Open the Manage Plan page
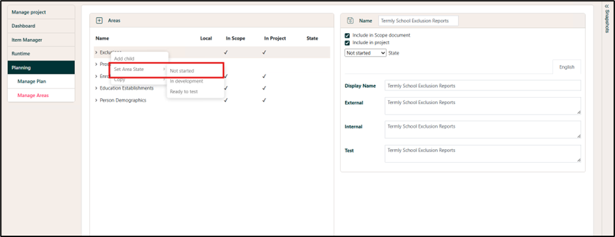The height and width of the screenshot is (237, 615). [41, 81]
